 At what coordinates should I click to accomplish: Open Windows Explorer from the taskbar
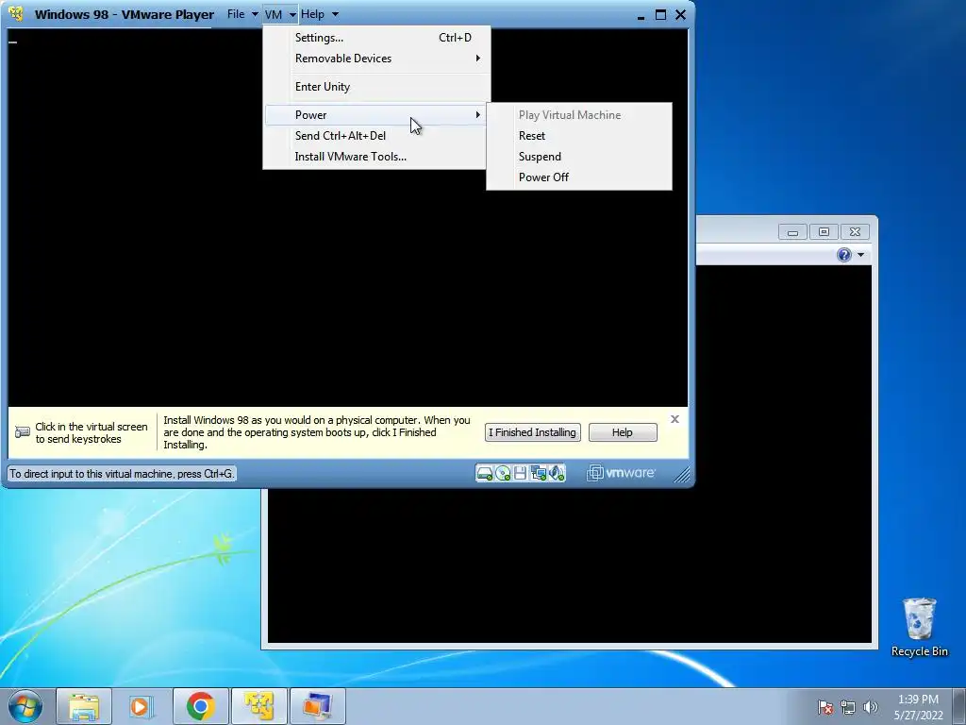84,706
